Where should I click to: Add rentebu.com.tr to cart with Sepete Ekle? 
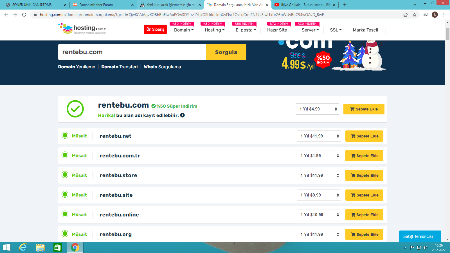tap(364, 156)
